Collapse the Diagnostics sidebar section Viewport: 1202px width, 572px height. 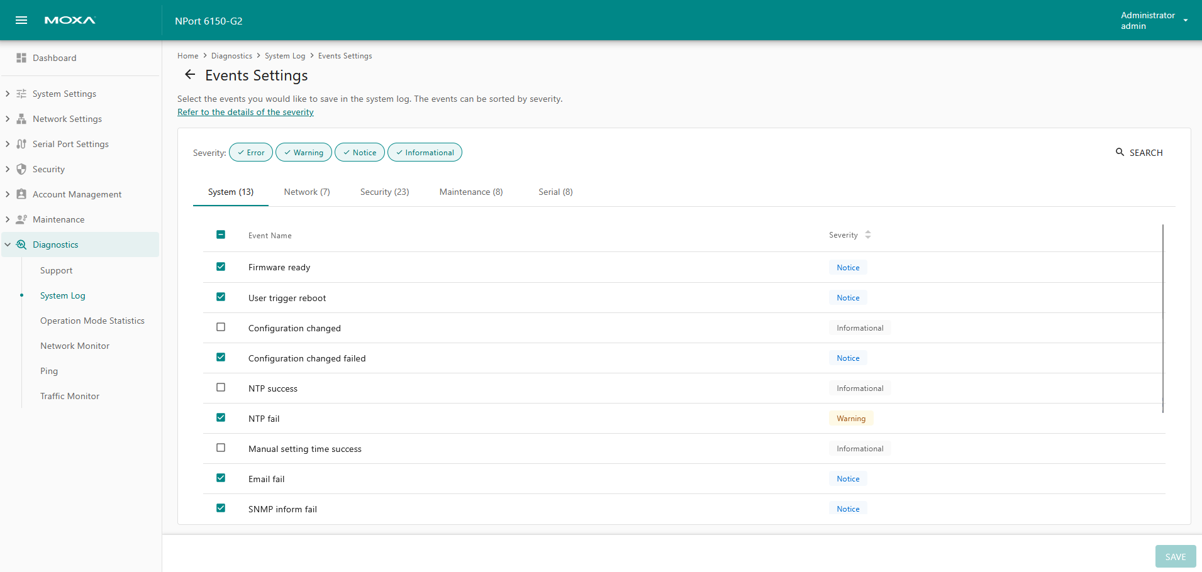pyautogui.click(x=8, y=245)
